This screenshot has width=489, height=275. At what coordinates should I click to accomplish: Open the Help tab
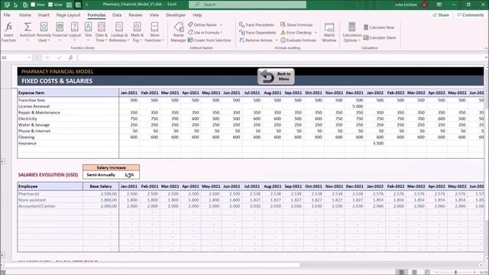click(x=197, y=15)
